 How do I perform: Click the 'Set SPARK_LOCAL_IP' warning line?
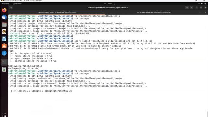click(65, 46)
